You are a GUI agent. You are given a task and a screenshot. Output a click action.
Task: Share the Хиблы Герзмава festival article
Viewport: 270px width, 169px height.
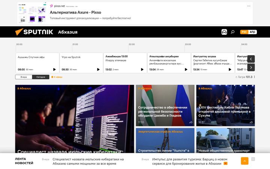click(251, 122)
